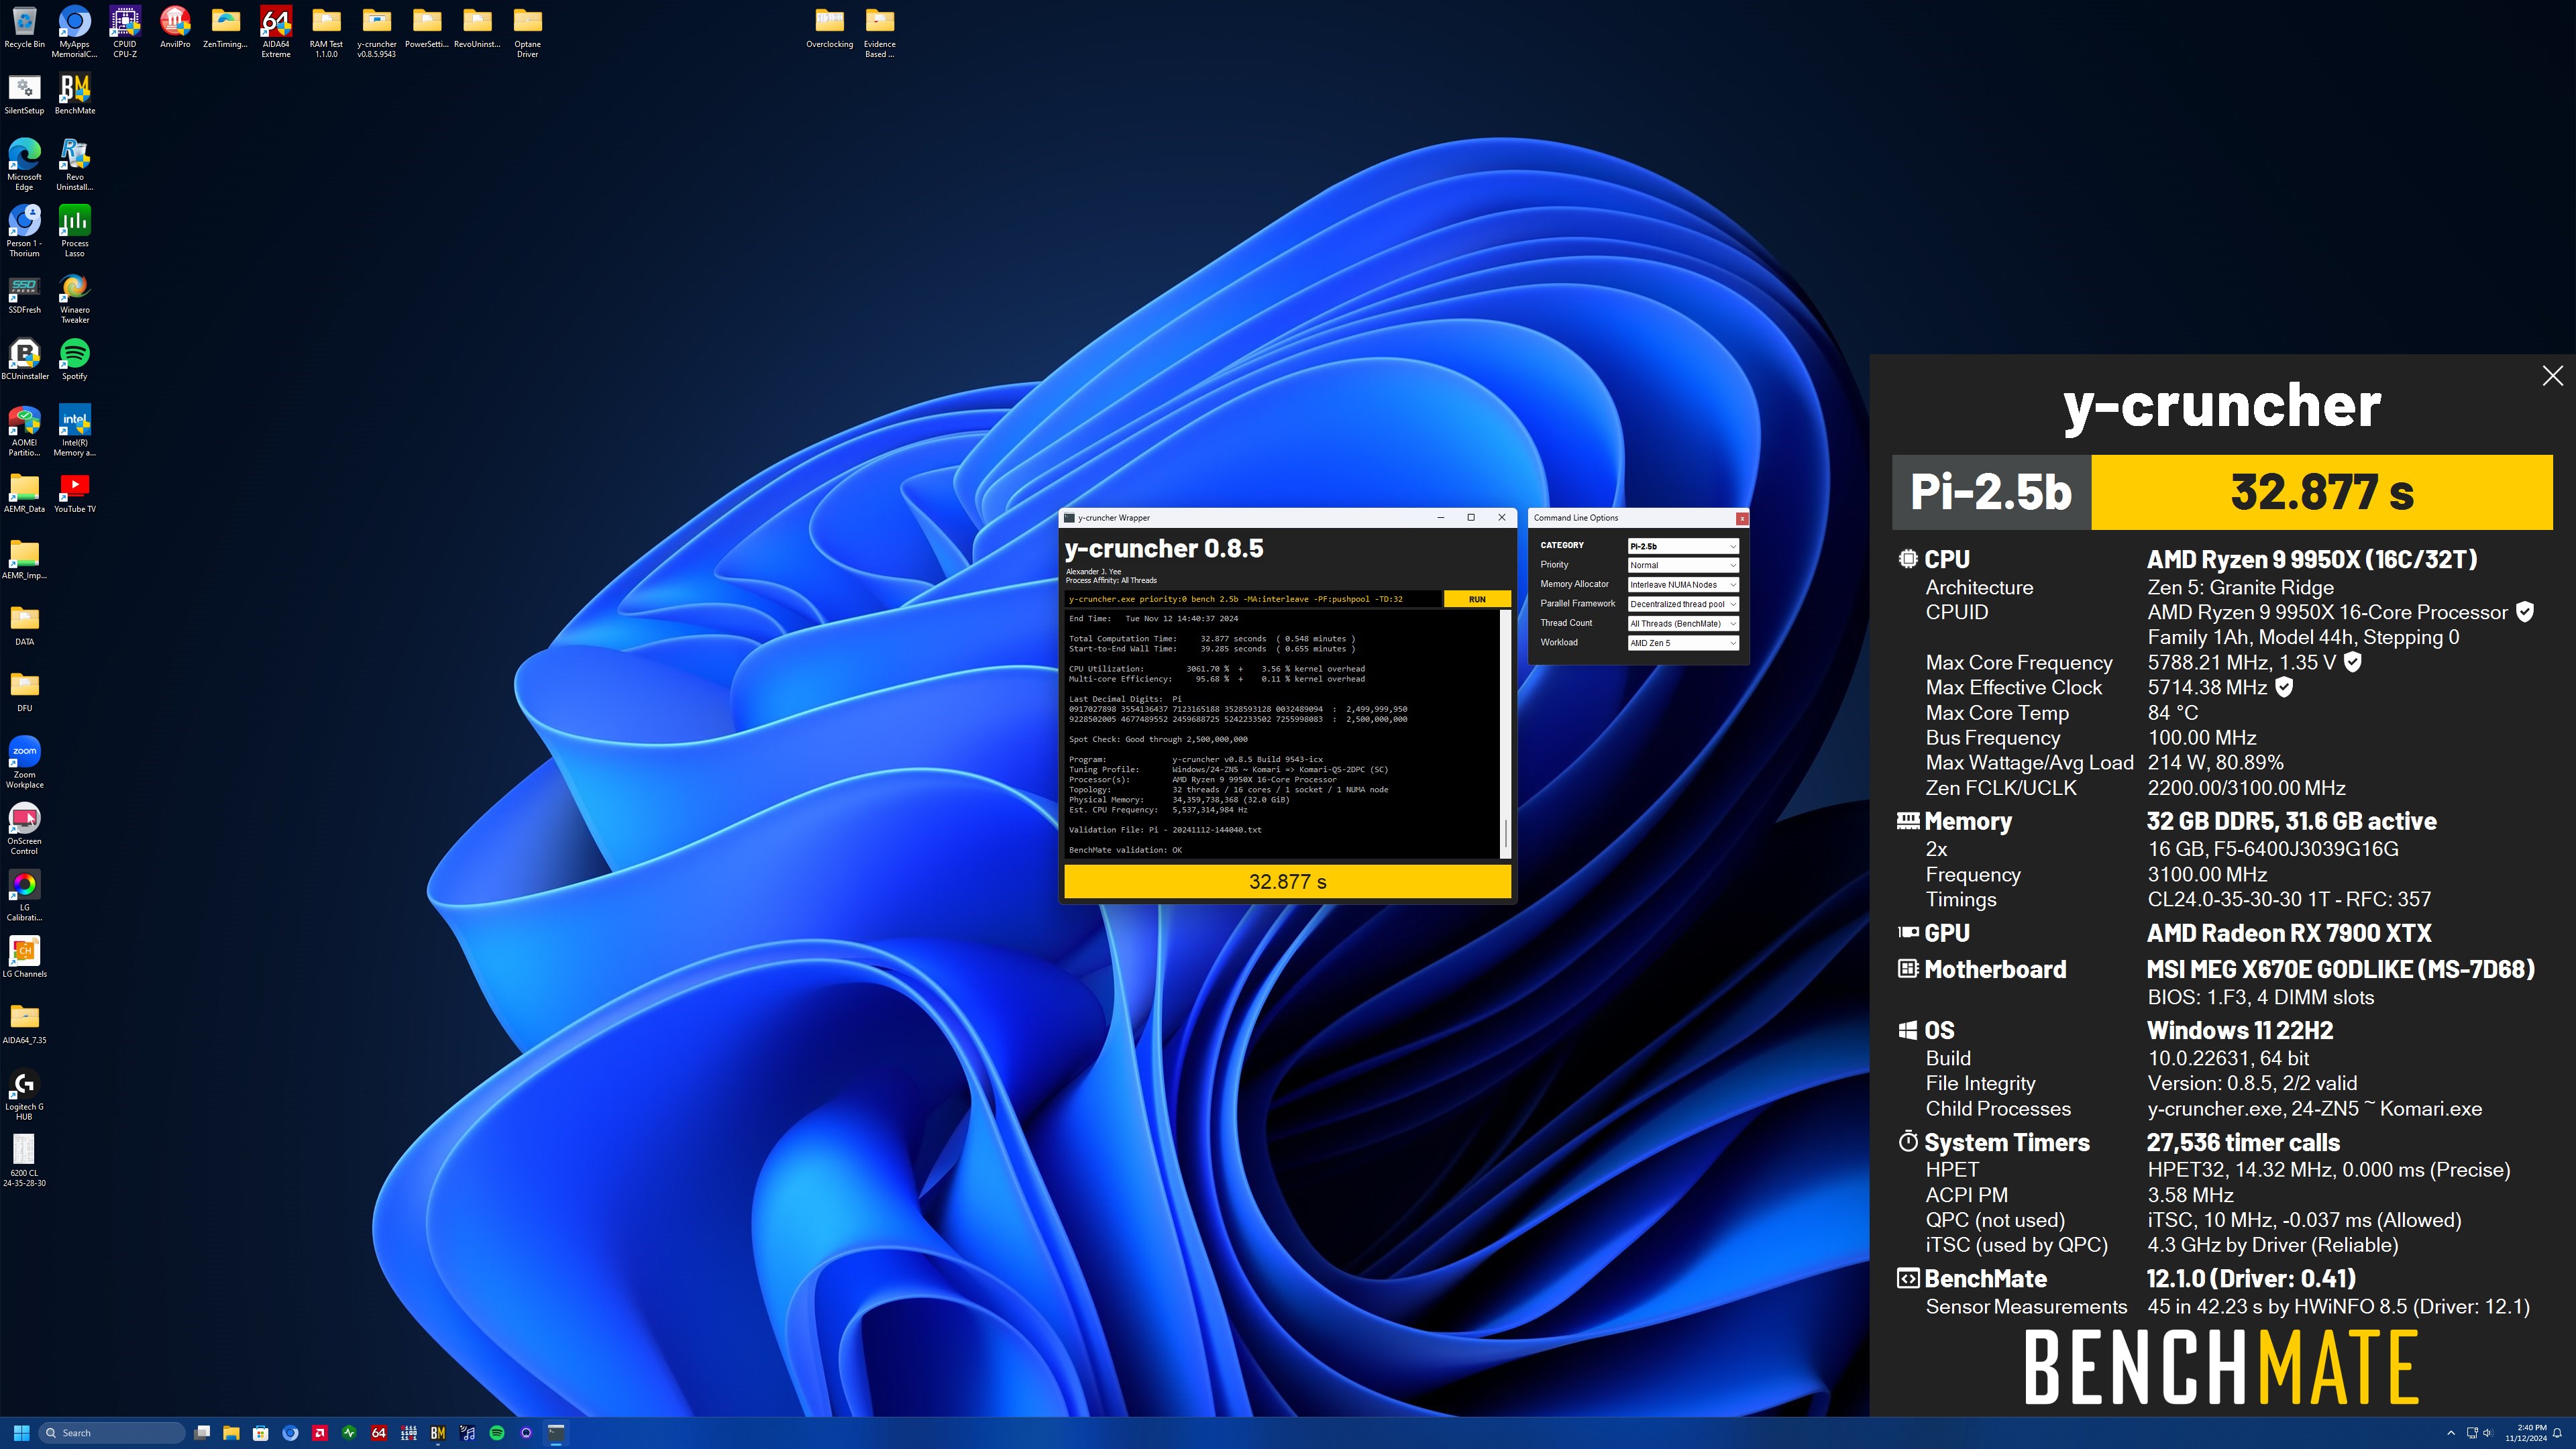Click AIDA64 icon in the taskbar
Screen dimensions: 2576x1449
(x=379, y=1433)
